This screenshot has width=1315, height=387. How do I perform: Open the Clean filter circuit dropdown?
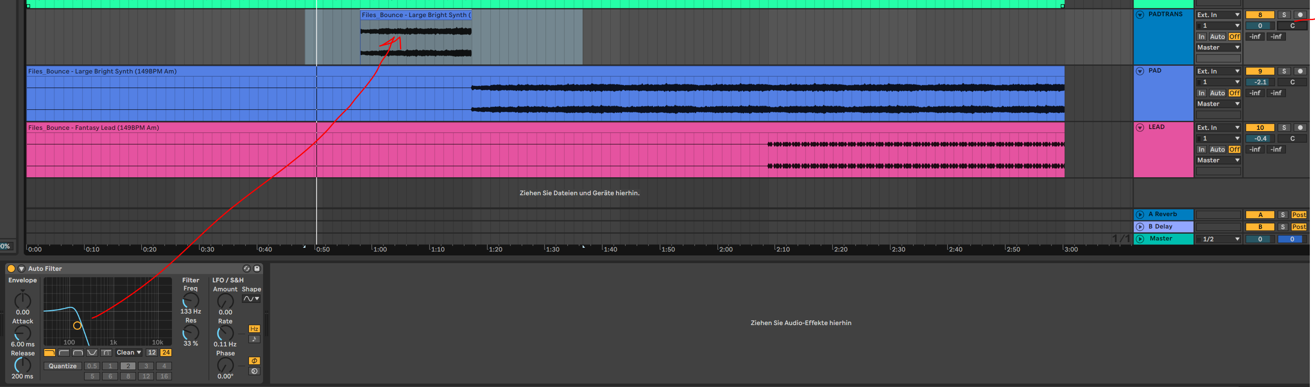point(129,353)
